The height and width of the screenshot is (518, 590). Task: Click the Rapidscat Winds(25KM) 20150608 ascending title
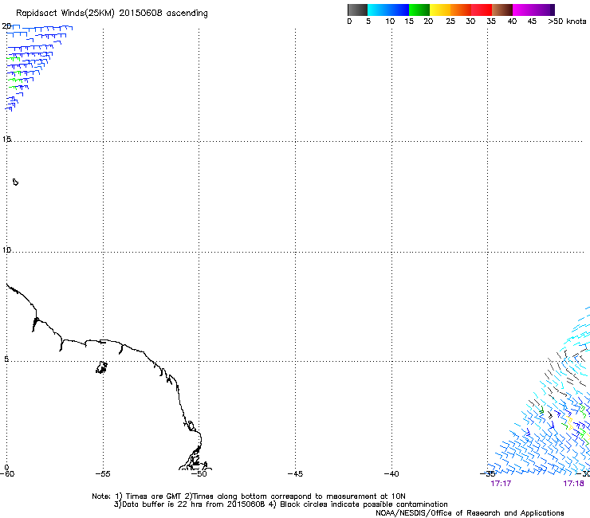pyautogui.click(x=112, y=14)
